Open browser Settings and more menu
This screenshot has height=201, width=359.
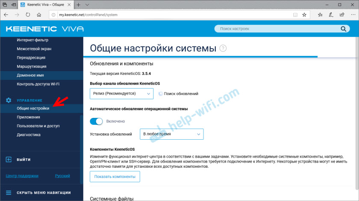pos(353,15)
